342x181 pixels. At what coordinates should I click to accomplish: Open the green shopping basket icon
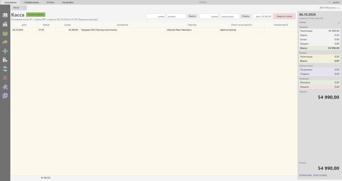pyautogui.click(x=5, y=33)
